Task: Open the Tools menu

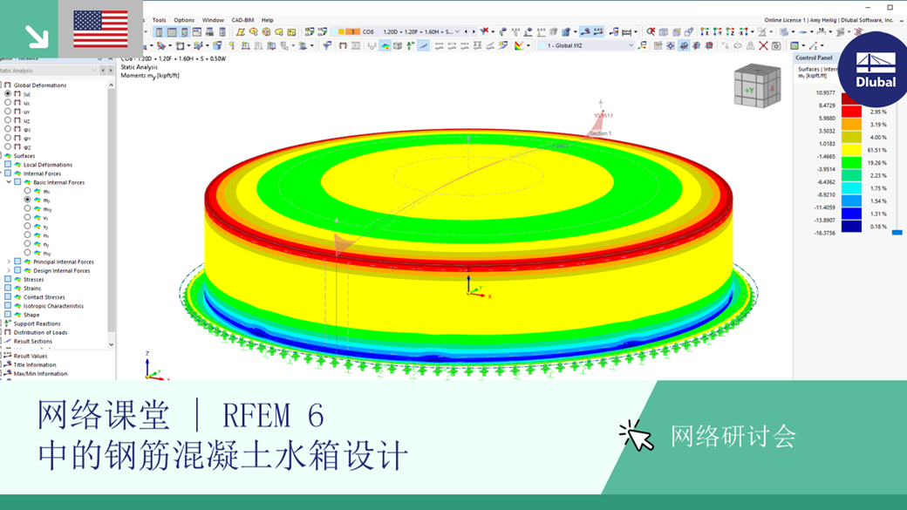Action: click(x=159, y=20)
